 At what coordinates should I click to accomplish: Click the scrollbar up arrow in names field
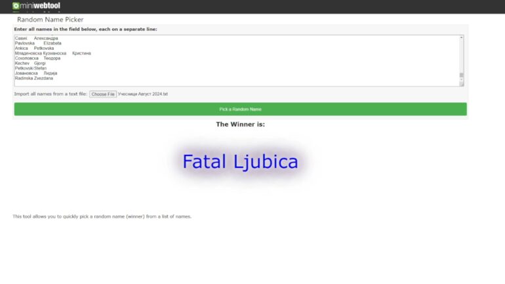click(x=461, y=37)
